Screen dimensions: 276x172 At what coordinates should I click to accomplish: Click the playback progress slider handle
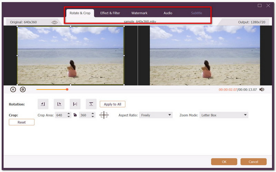coord(67,89)
